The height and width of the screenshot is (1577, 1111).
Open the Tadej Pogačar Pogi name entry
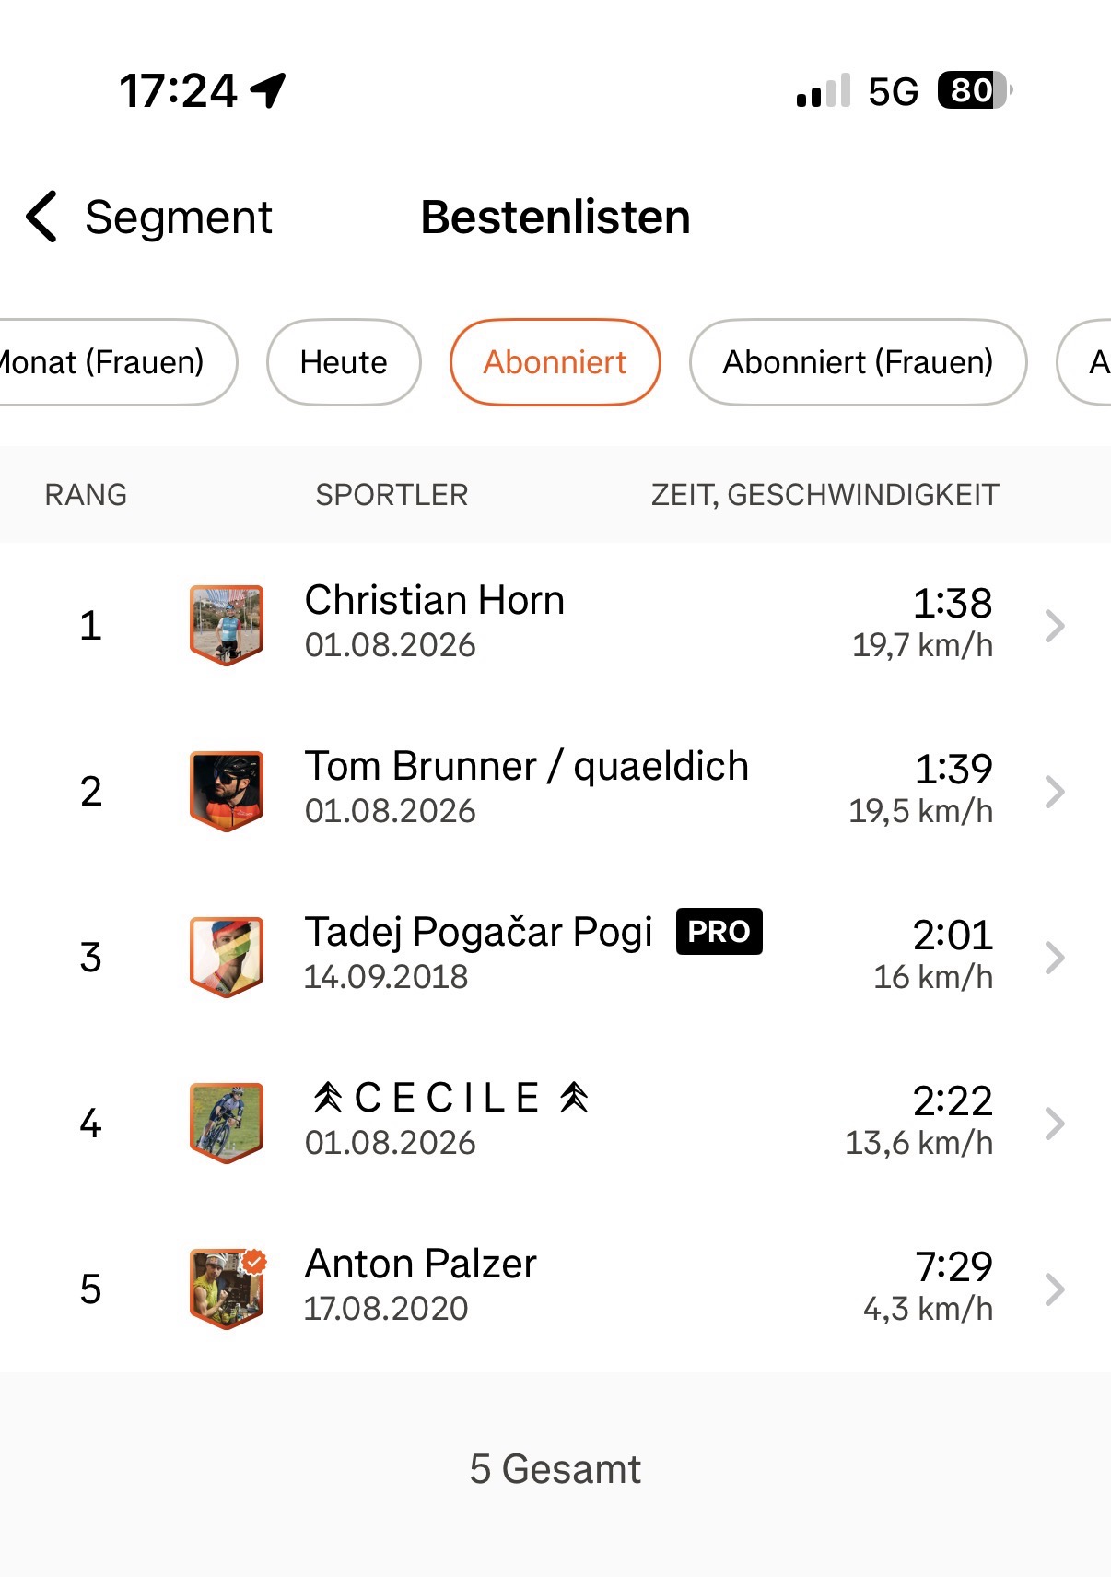pos(478,932)
